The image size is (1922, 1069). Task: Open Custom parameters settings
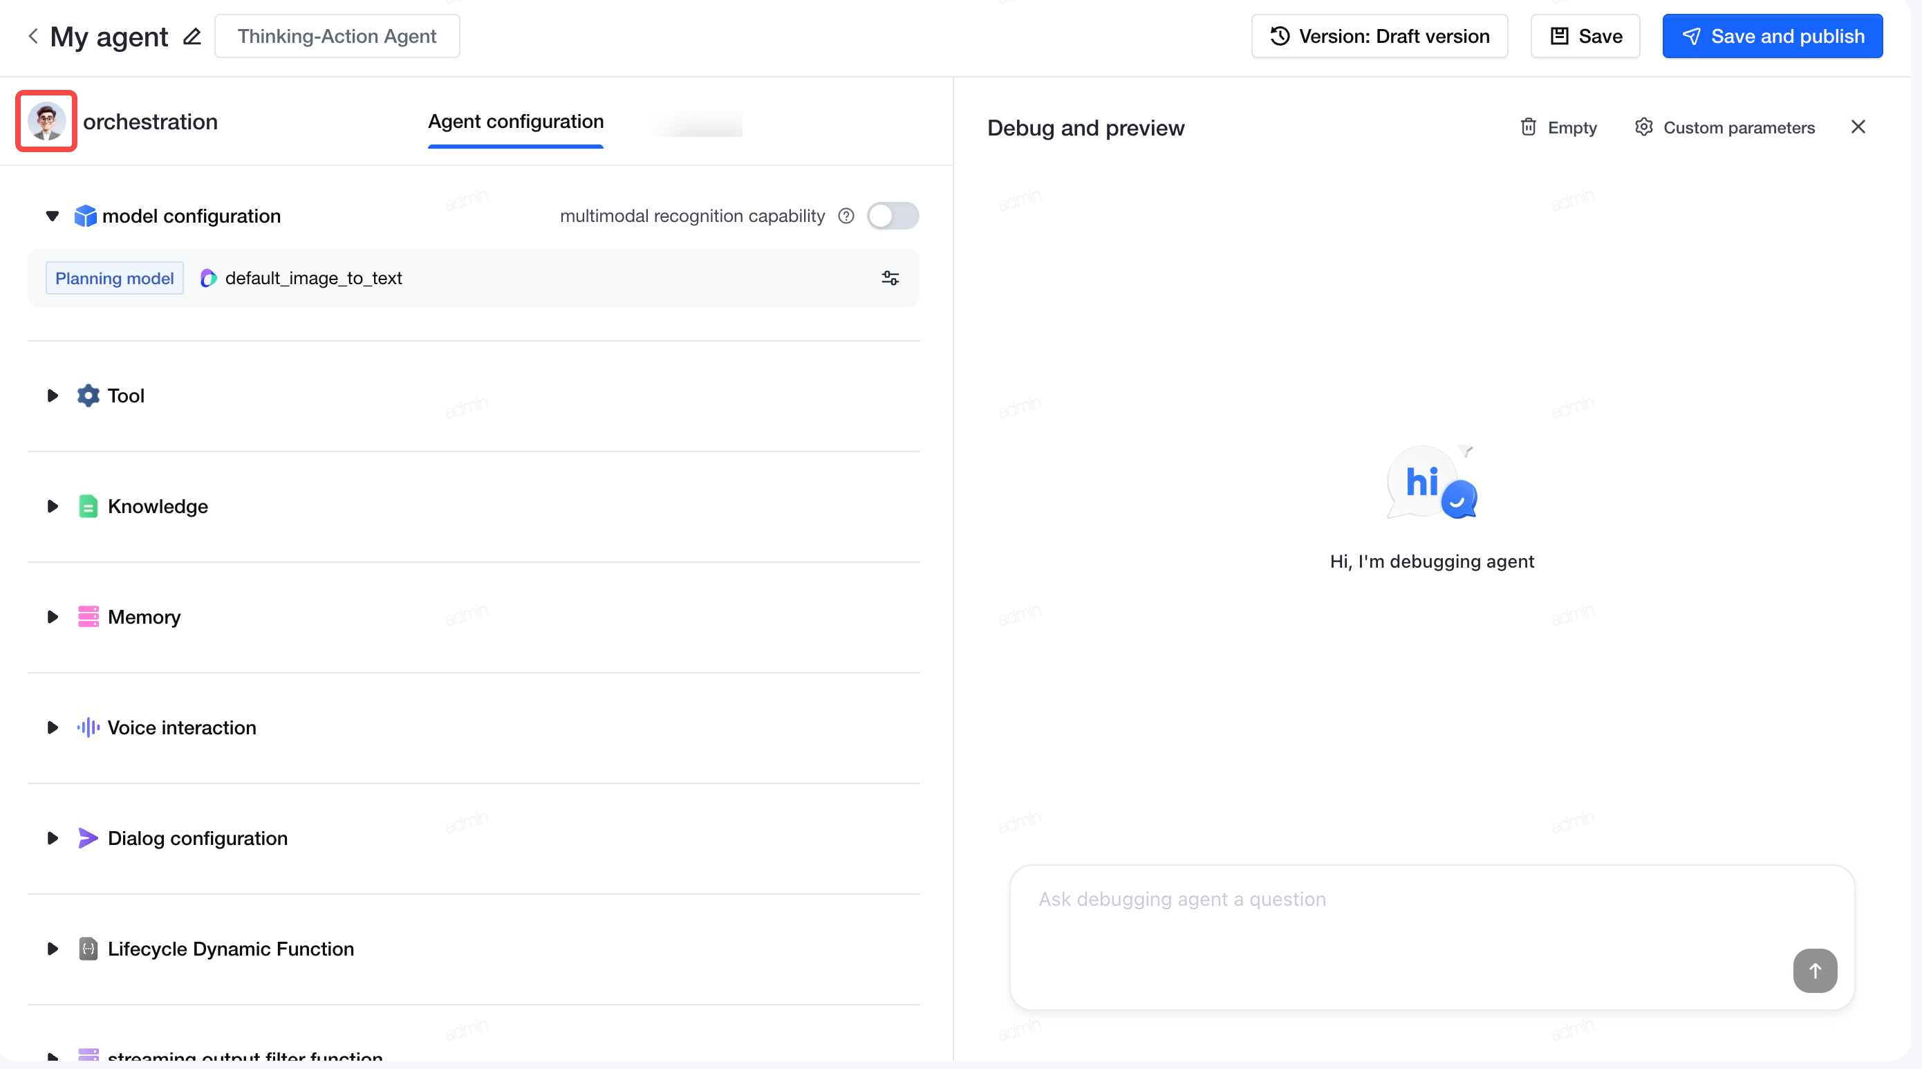(1724, 127)
